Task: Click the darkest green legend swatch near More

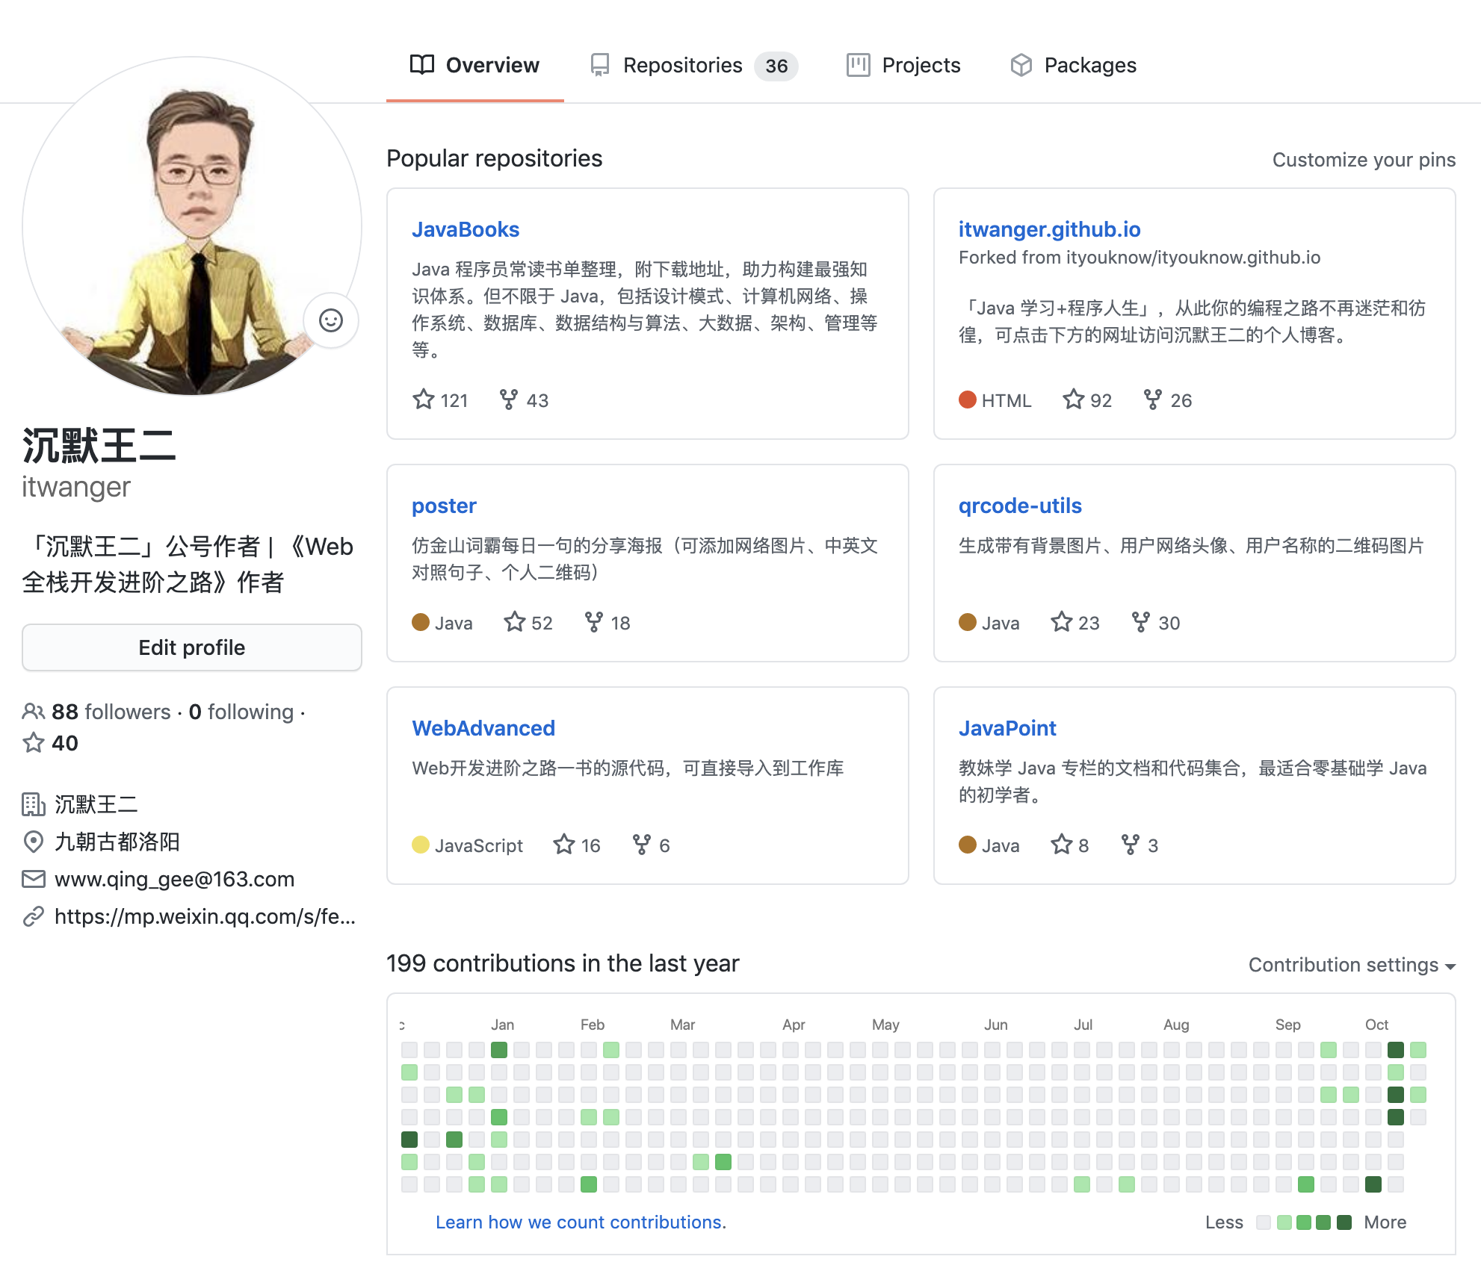Action: [x=1344, y=1222]
